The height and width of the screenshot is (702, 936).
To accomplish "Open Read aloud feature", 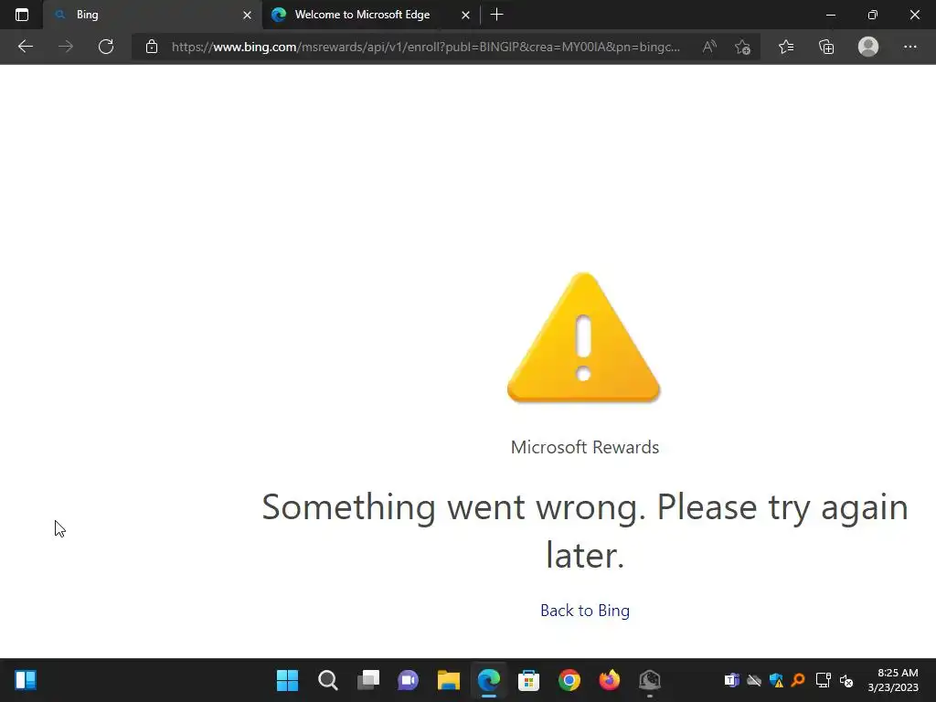I will coord(709,47).
